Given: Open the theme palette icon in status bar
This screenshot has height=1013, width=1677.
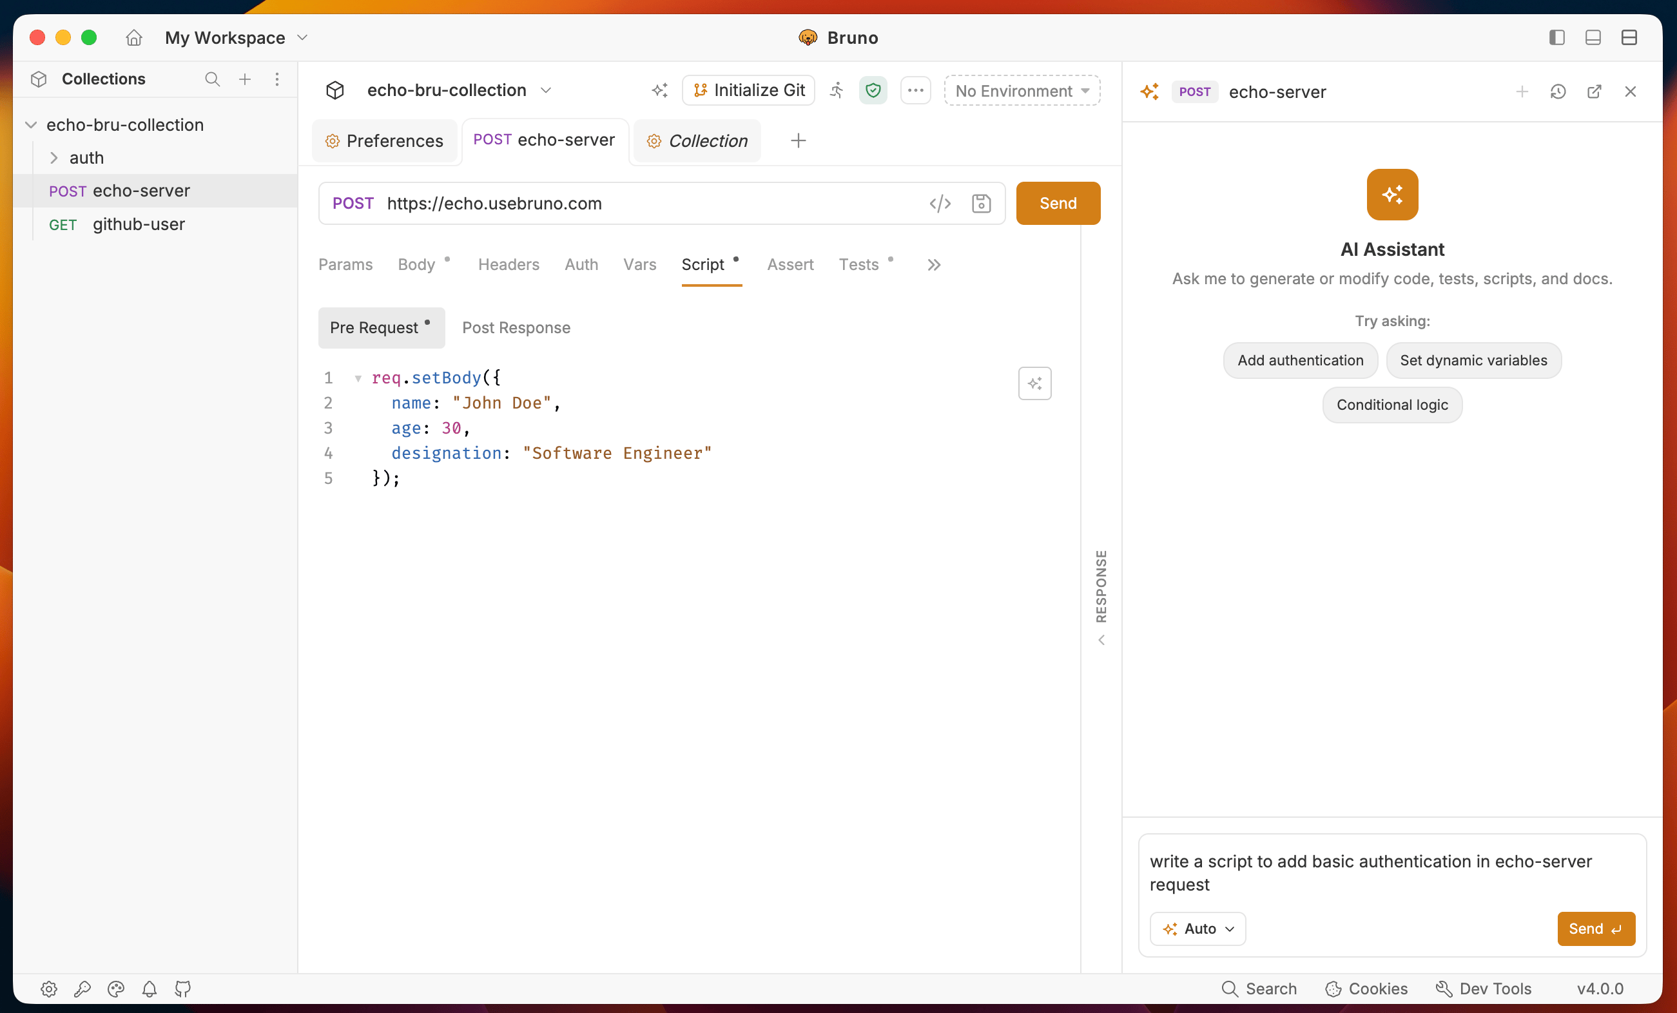Looking at the screenshot, I should [116, 989].
